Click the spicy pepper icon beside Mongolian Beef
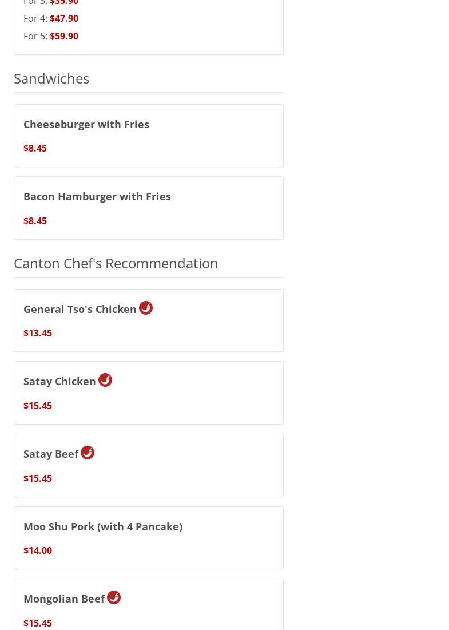Screen dimensions: 449x630 coord(114,597)
